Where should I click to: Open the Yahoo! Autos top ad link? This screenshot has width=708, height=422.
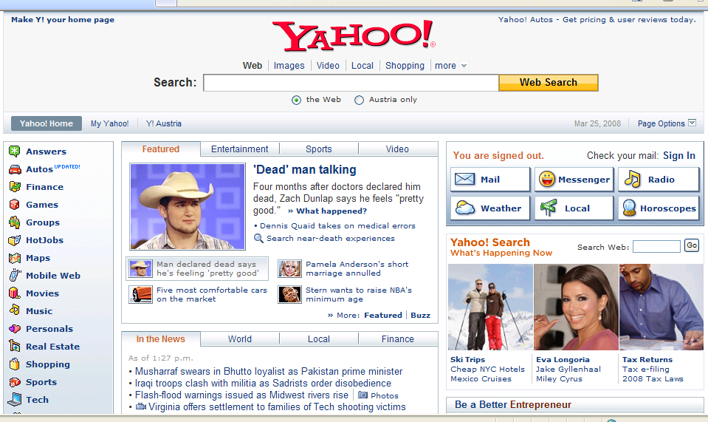tap(597, 19)
